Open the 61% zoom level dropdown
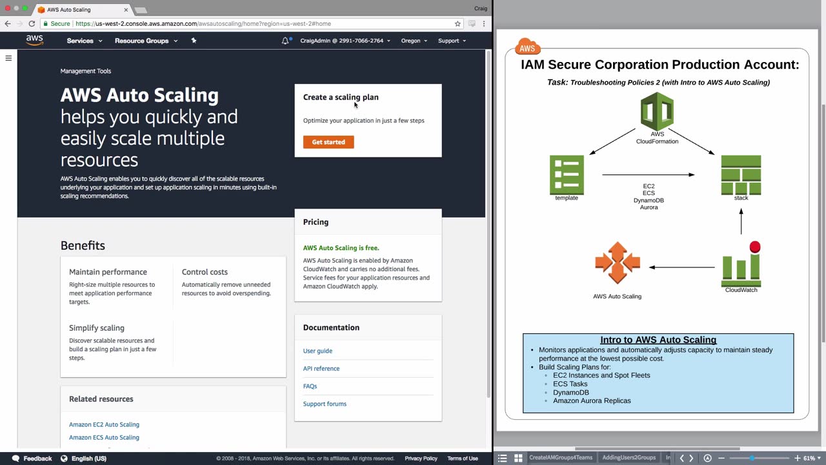 [x=812, y=458]
